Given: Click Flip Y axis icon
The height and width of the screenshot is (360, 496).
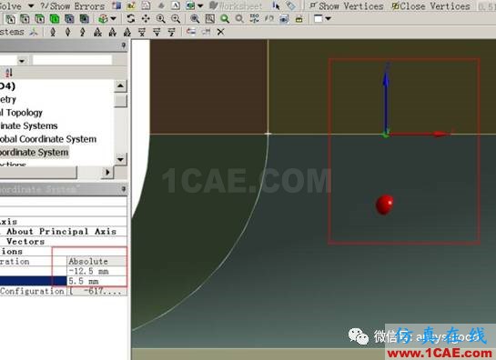Looking at the screenshot, I should (157, 32).
